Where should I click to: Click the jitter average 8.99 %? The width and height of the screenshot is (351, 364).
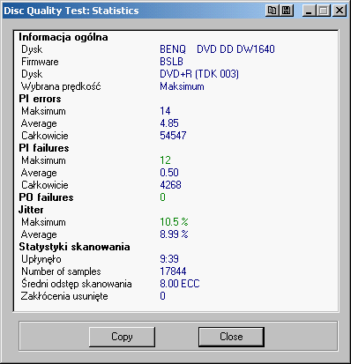click(x=174, y=234)
